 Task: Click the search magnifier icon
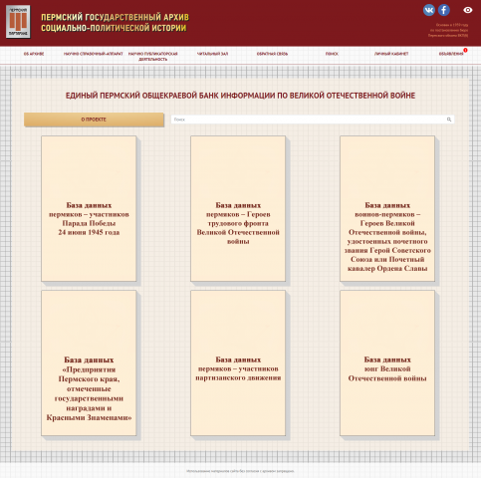[449, 119]
